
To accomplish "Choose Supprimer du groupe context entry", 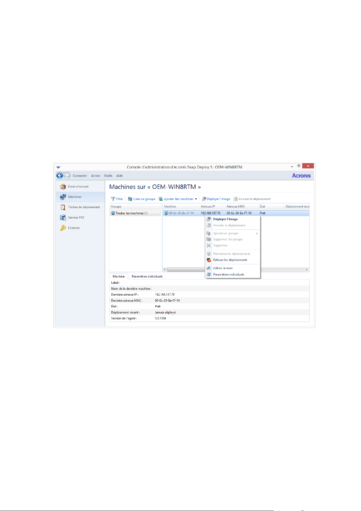I will [x=233, y=239].
